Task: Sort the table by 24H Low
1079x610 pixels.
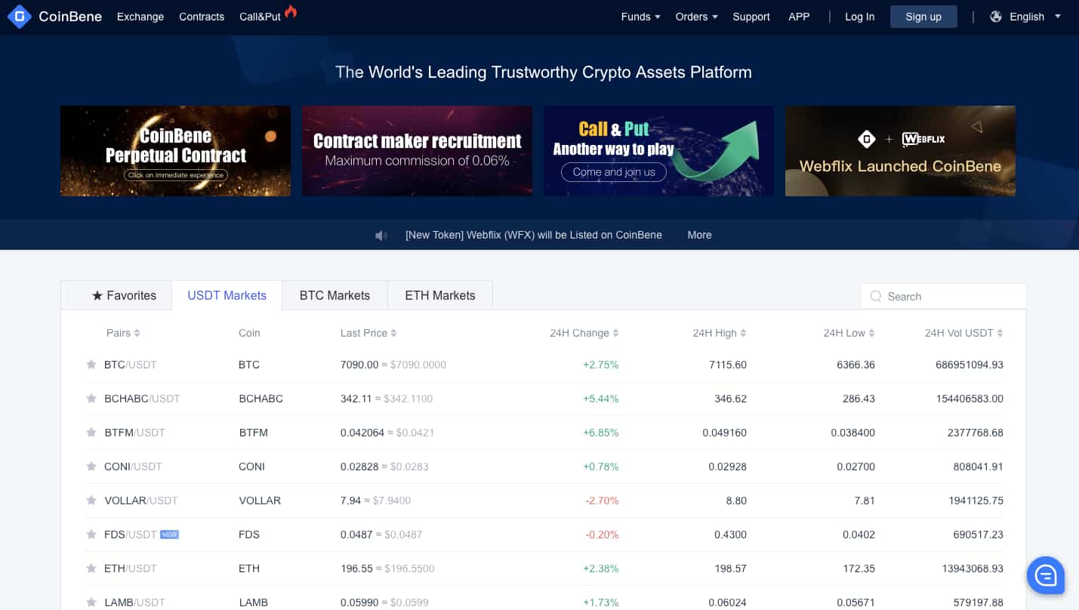Action: (x=849, y=333)
